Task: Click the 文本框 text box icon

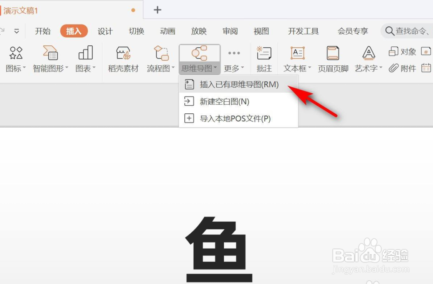Action: tap(297, 53)
